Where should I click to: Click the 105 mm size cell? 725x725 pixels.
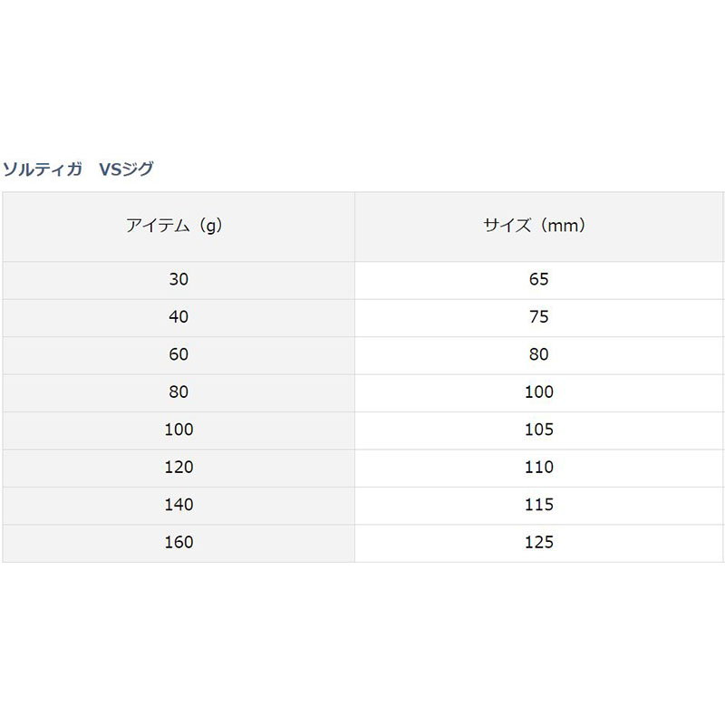click(538, 430)
